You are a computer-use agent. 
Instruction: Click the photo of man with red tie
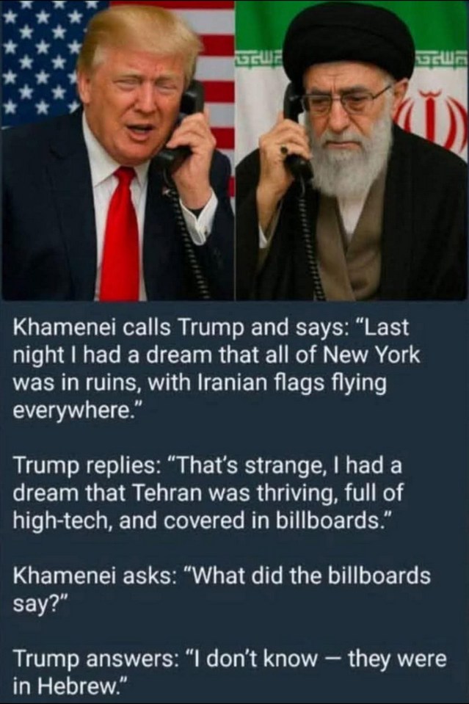[x=117, y=150]
